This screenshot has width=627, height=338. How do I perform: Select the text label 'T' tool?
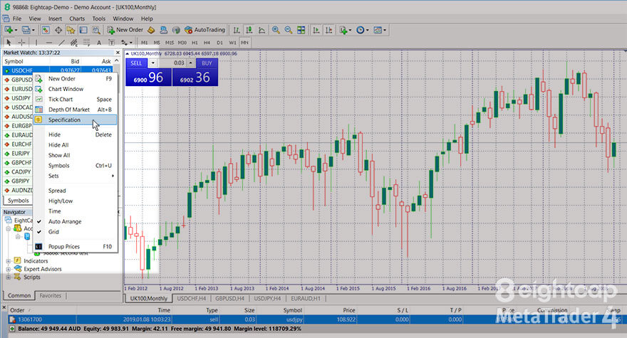112,43
